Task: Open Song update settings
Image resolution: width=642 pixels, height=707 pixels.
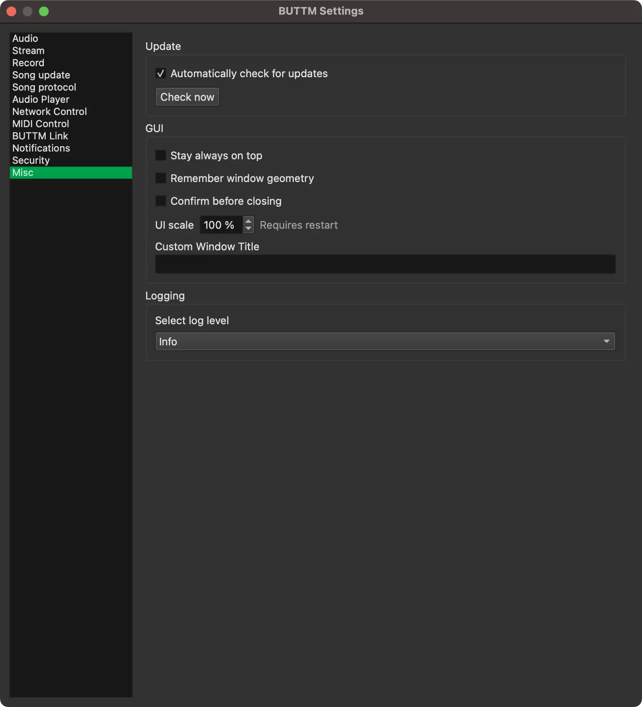Action: pyautogui.click(x=71, y=75)
